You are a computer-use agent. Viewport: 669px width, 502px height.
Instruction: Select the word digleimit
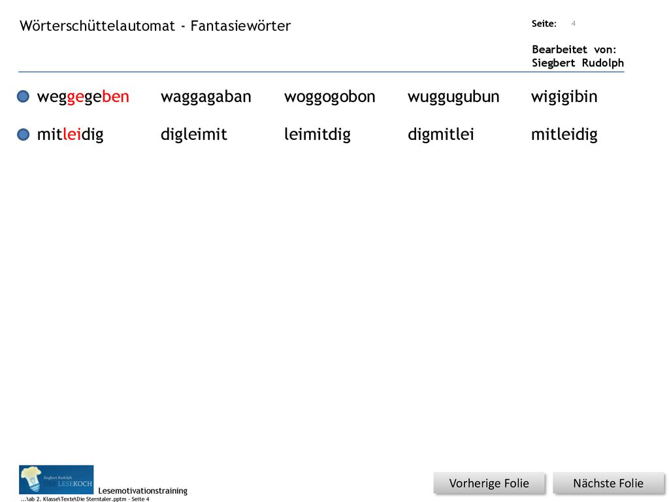[193, 135]
